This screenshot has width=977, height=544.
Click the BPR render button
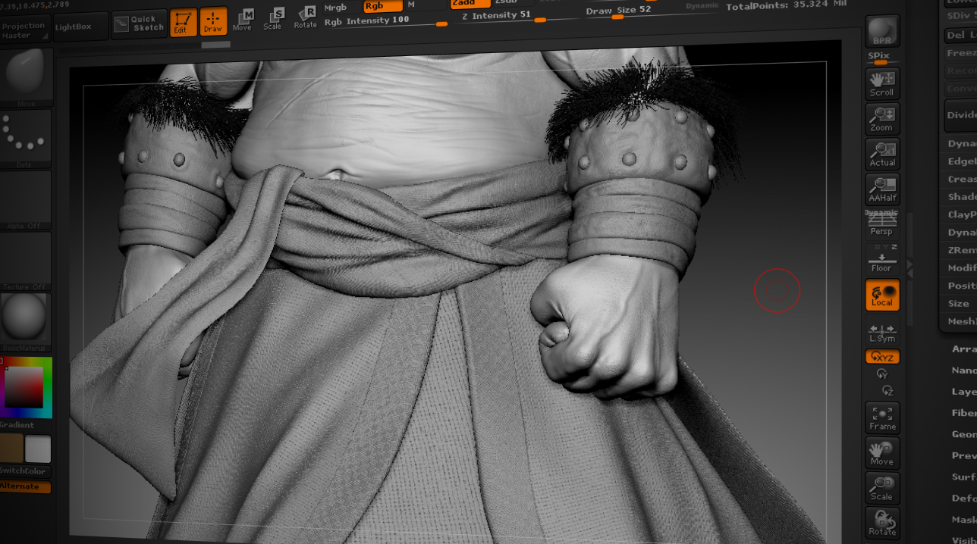coord(882,32)
